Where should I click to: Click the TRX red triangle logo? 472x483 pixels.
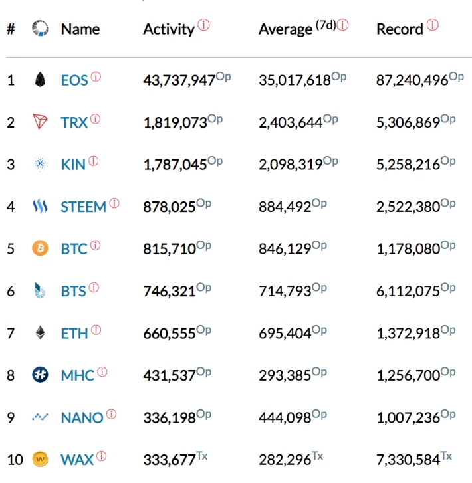coord(40,122)
